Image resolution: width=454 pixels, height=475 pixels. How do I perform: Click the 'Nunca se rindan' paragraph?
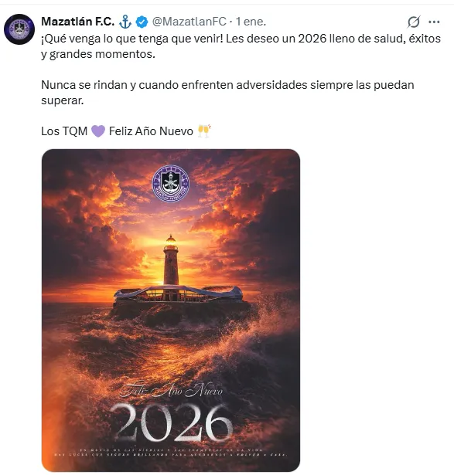pyautogui.click(x=227, y=93)
